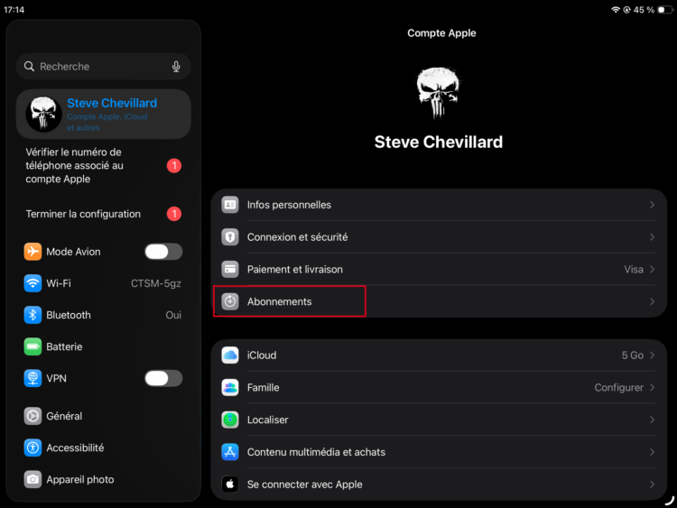Tap the Famille people icon
Image resolution: width=677 pixels, height=508 pixels.
(230, 388)
